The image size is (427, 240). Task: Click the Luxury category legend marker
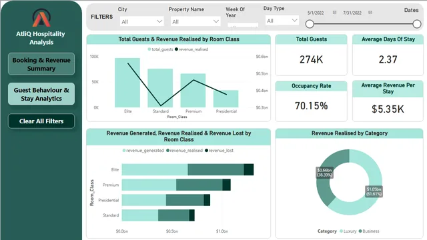[341, 231]
